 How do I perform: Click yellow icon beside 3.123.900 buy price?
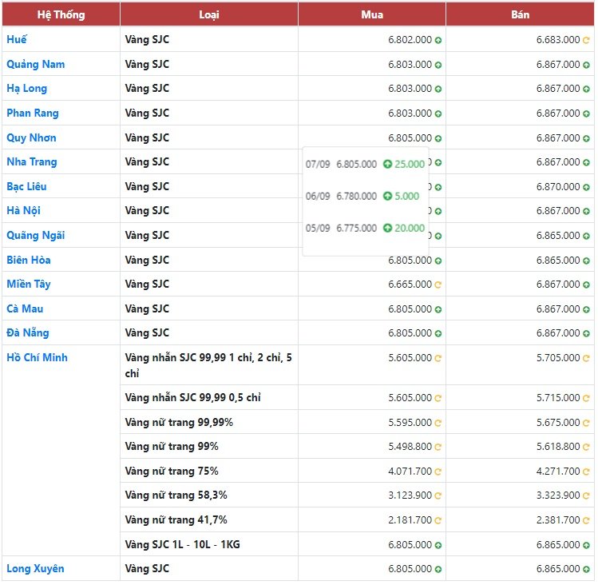click(x=438, y=496)
